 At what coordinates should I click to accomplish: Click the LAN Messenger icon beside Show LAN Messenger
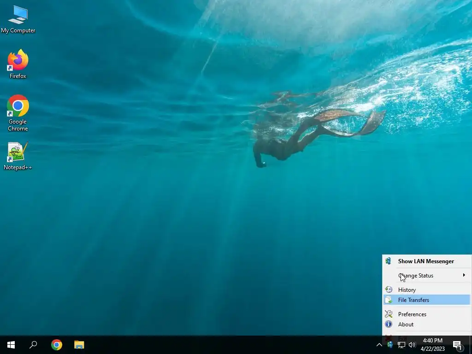[x=388, y=261]
